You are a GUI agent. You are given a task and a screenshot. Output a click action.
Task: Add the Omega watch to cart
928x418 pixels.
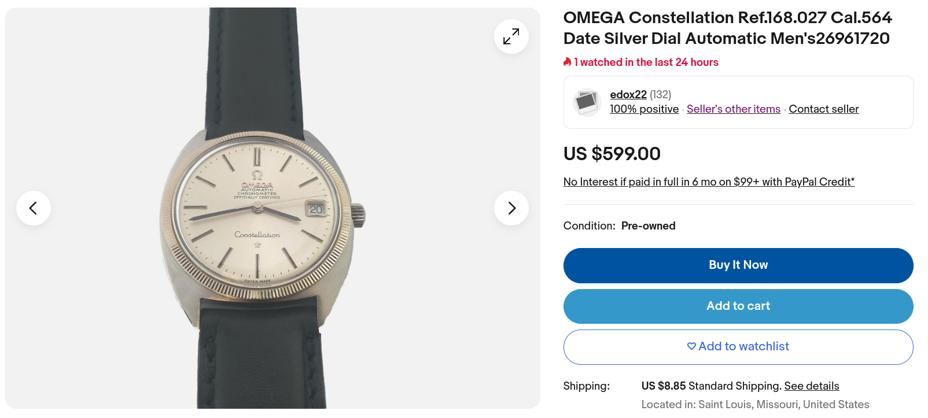(x=738, y=306)
